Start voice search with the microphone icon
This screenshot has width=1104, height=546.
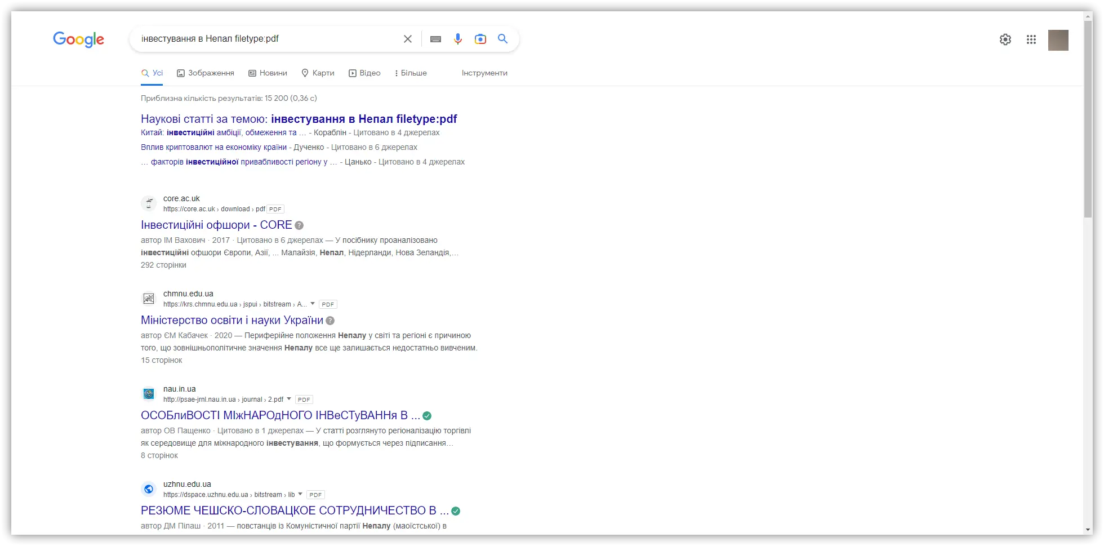[458, 39]
